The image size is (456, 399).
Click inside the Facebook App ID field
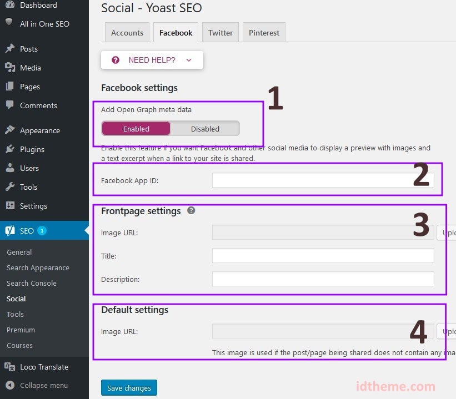[x=323, y=179]
